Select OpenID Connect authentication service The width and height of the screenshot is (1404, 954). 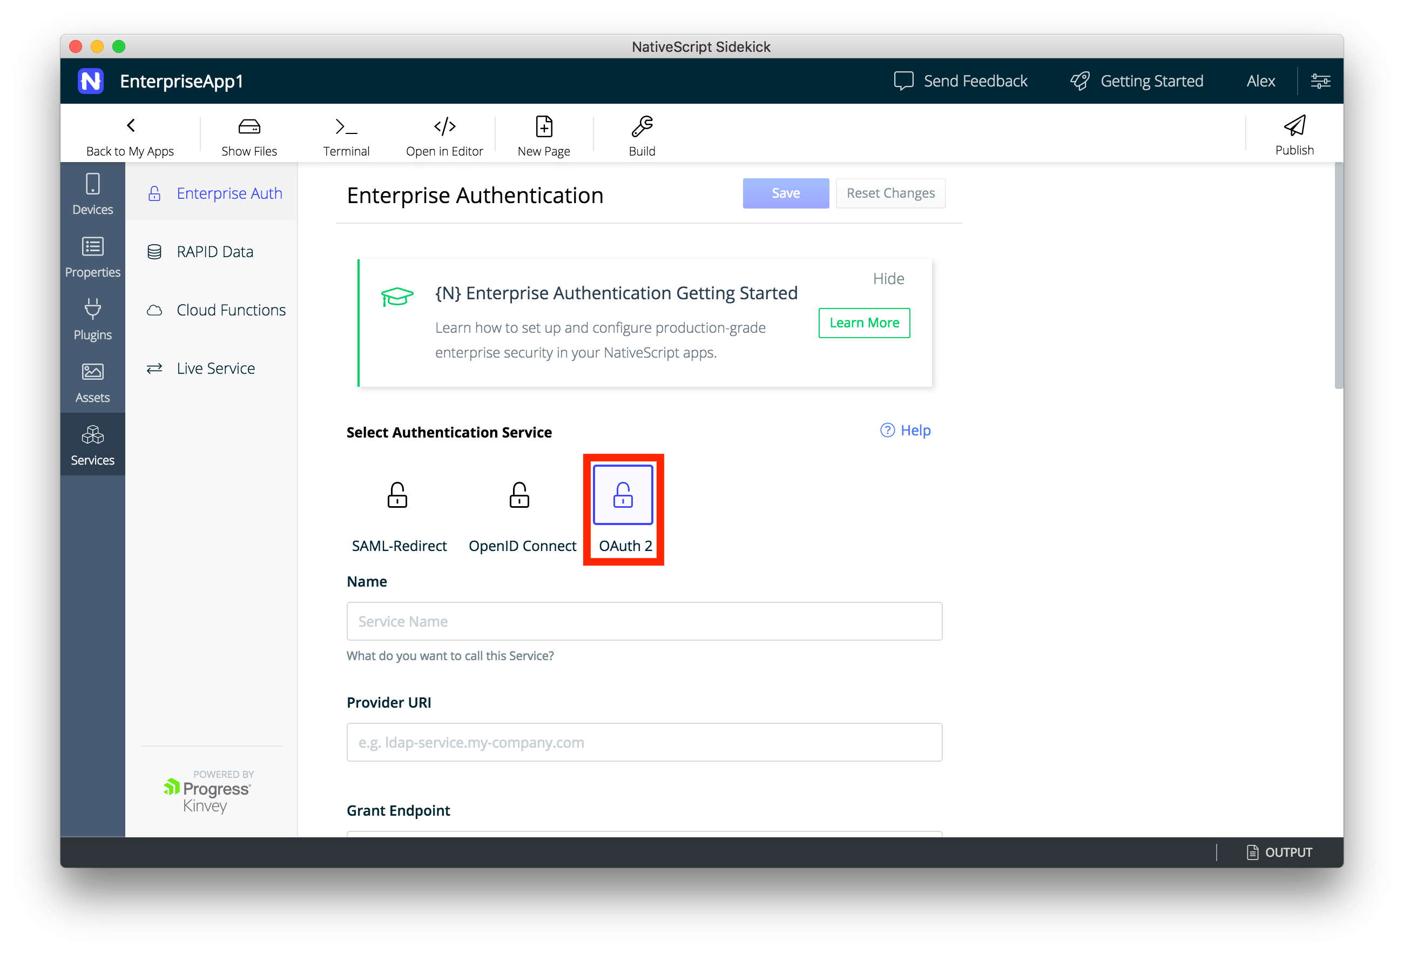click(x=519, y=495)
